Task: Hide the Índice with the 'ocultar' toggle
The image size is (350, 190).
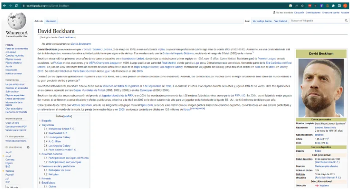Action: tap(68, 117)
